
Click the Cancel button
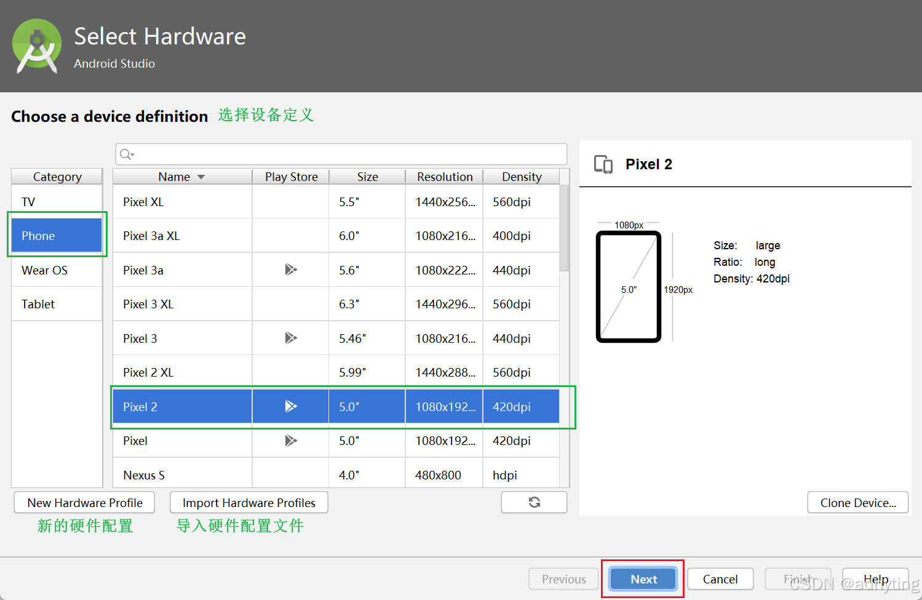pos(720,579)
